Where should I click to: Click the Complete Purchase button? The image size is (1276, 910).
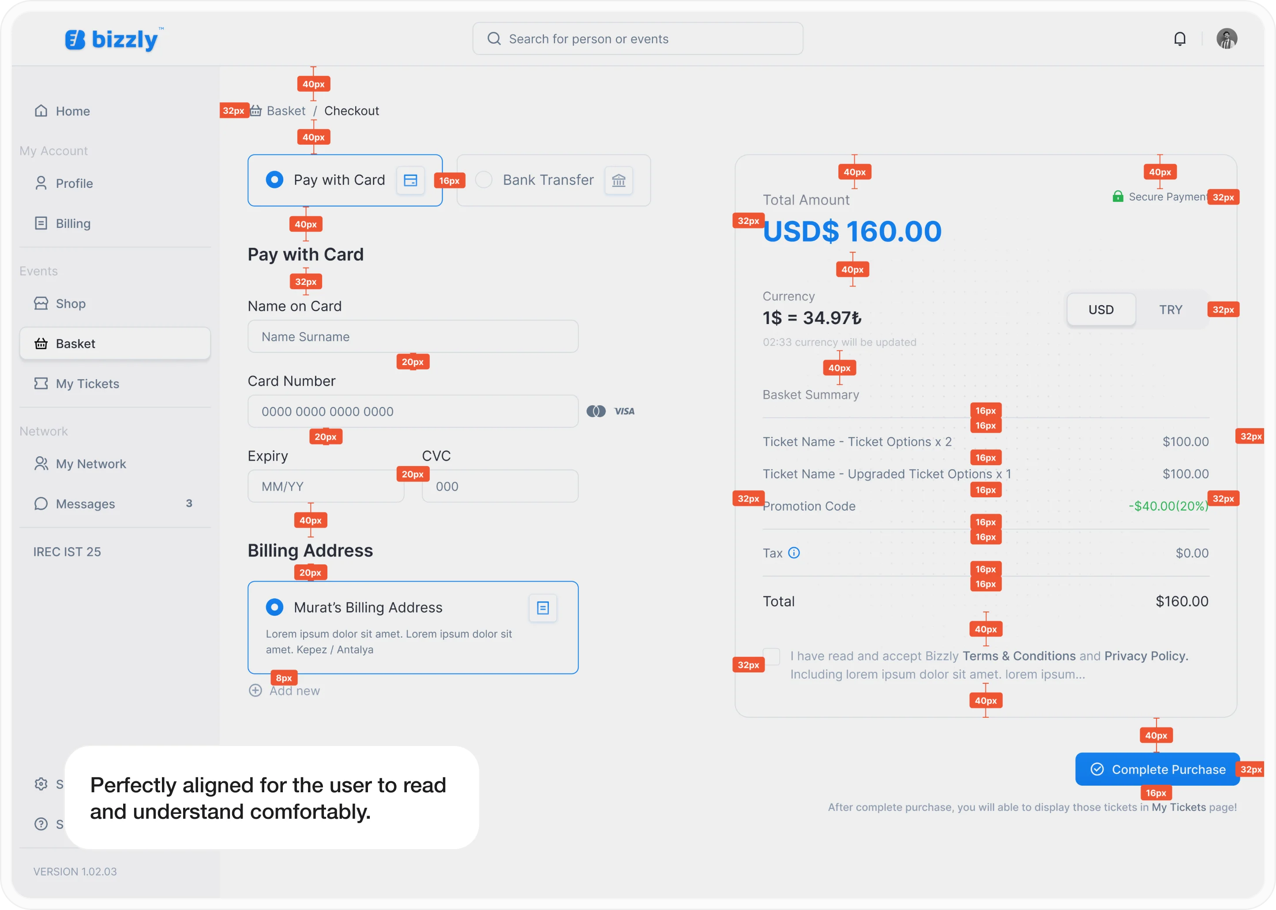(x=1157, y=769)
